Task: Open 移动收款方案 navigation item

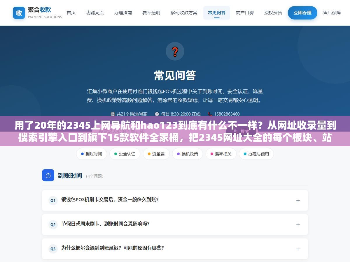Action: pyautogui.click(x=184, y=13)
